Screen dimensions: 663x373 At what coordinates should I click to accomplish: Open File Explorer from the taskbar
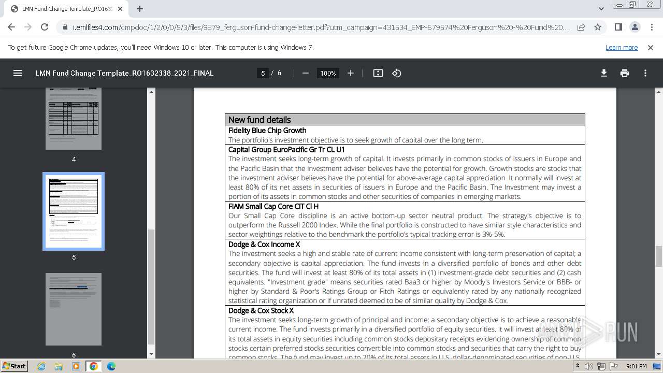tap(59, 366)
